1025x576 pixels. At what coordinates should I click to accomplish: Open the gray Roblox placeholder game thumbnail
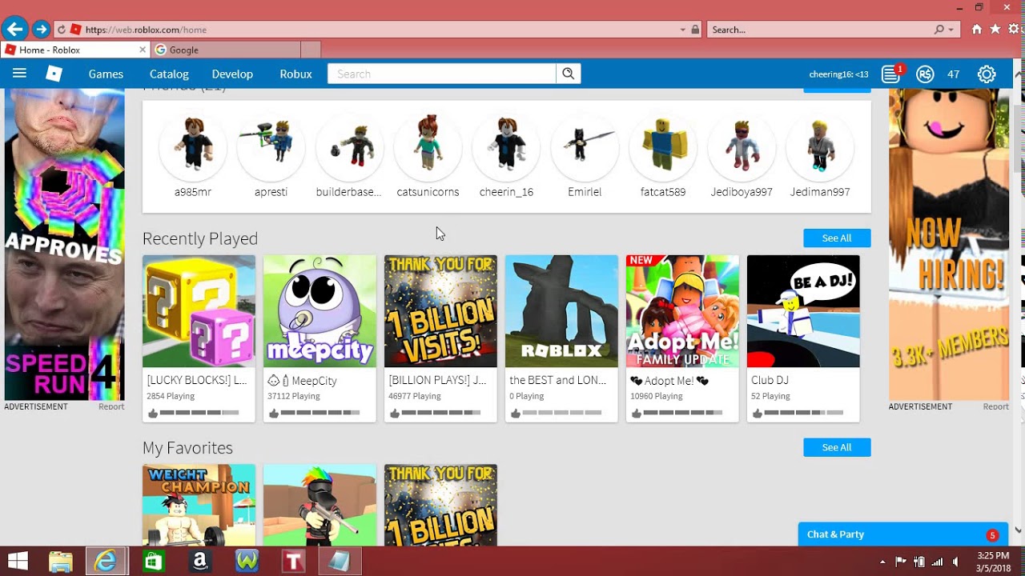click(x=561, y=311)
